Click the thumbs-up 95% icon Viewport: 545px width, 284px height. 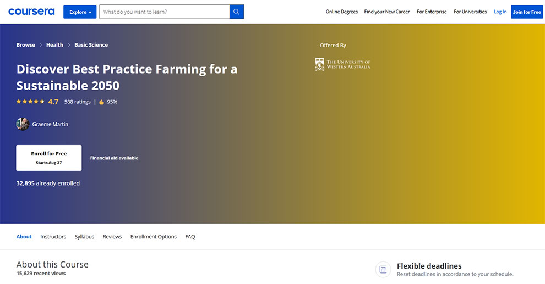pos(101,102)
